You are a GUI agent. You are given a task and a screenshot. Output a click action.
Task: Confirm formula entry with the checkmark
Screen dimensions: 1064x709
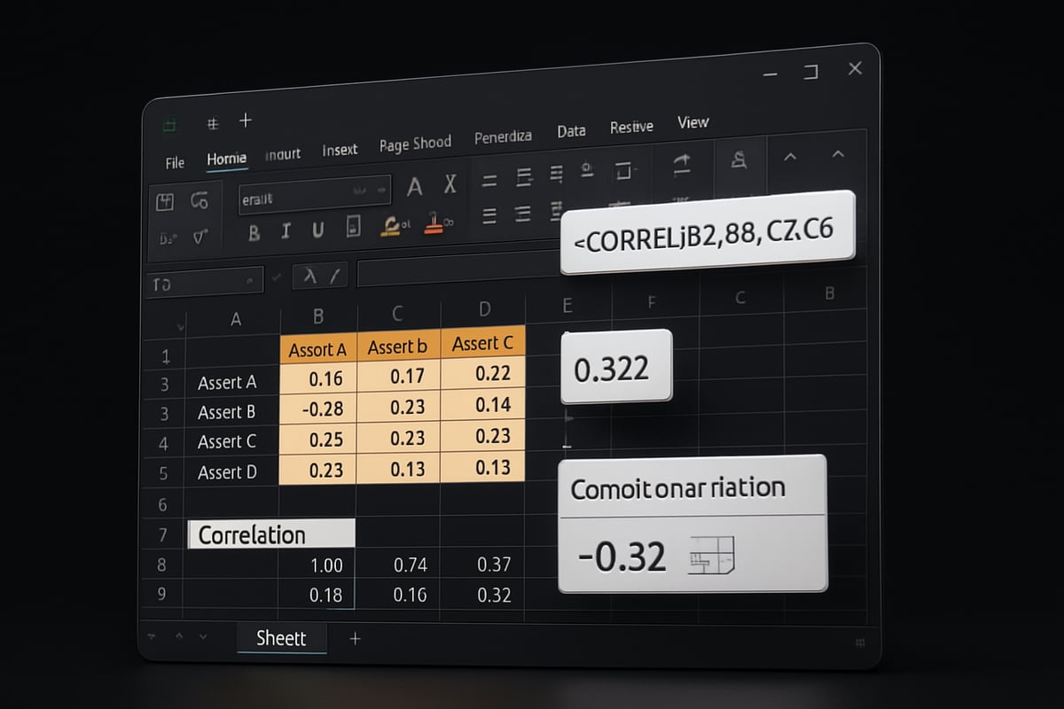pos(277,277)
